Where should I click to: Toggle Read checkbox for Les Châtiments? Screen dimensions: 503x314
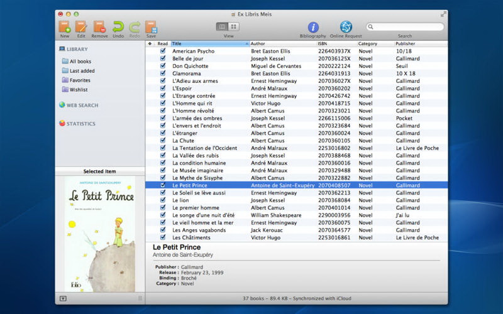pos(163,237)
